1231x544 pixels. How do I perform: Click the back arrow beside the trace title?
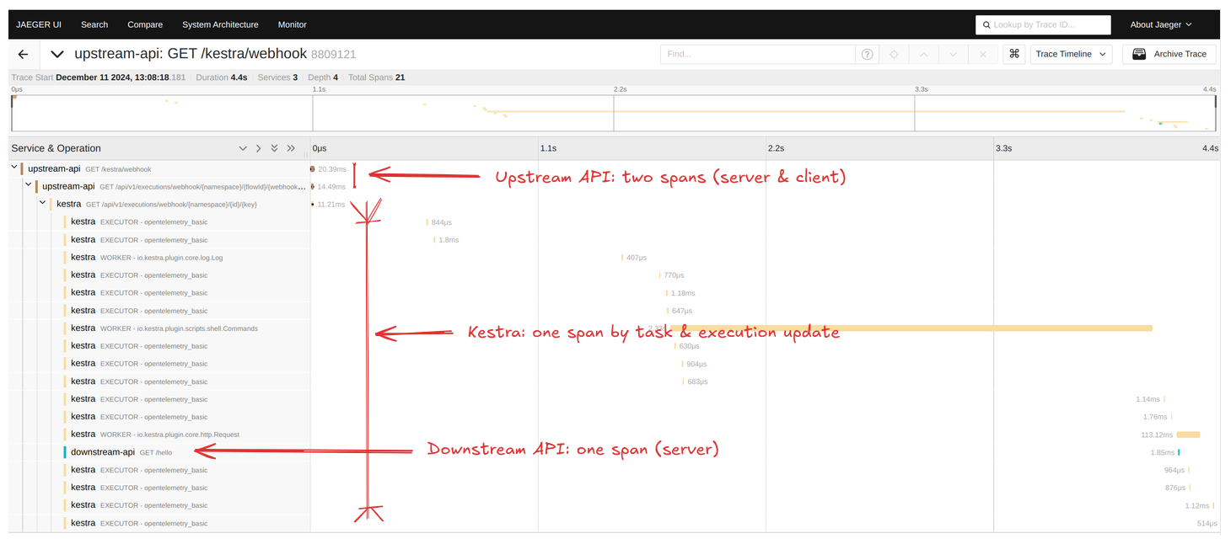pos(24,54)
